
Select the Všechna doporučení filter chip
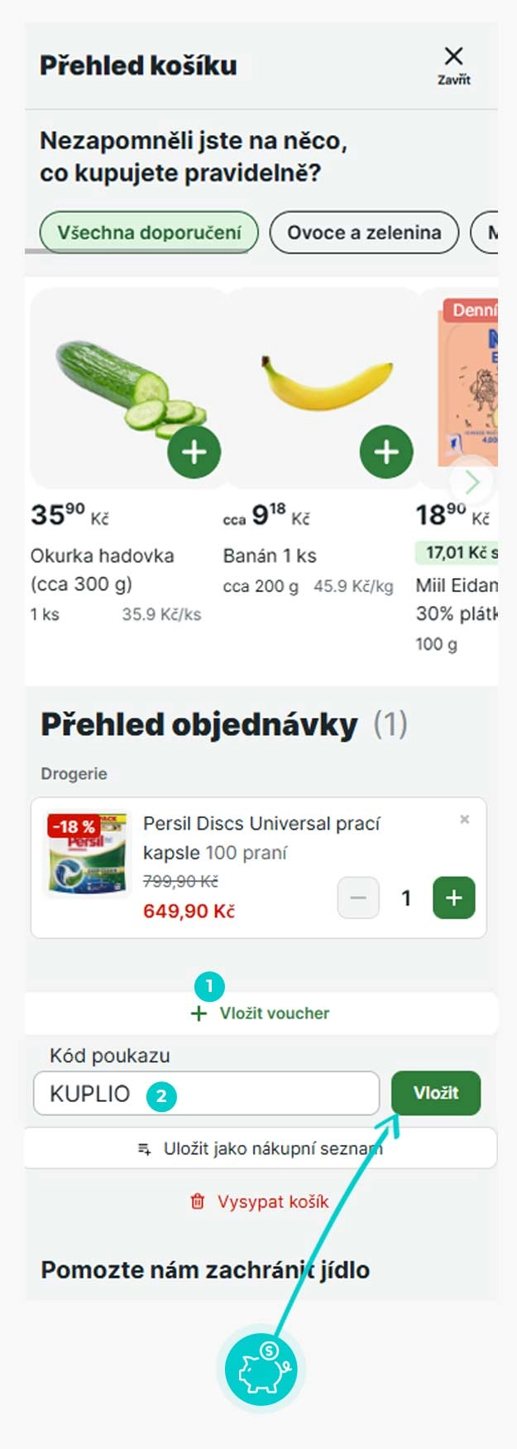pyautogui.click(x=149, y=233)
